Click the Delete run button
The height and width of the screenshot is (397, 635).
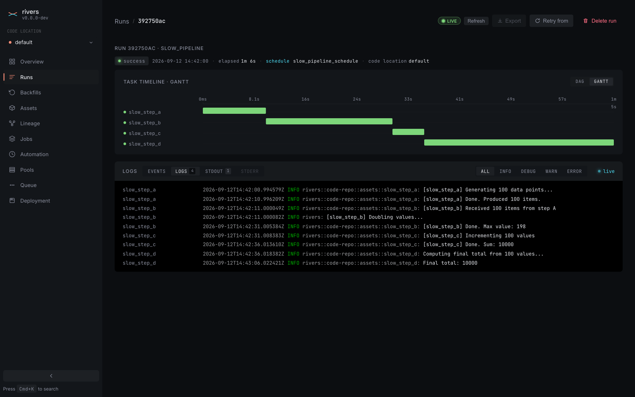point(600,21)
